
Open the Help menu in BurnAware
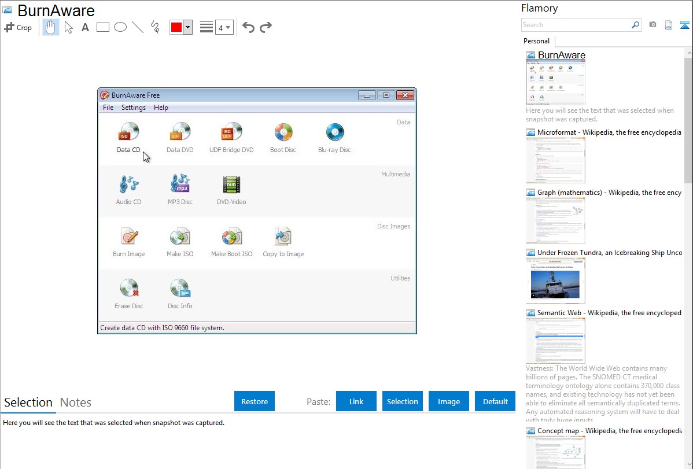click(x=161, y=108)
